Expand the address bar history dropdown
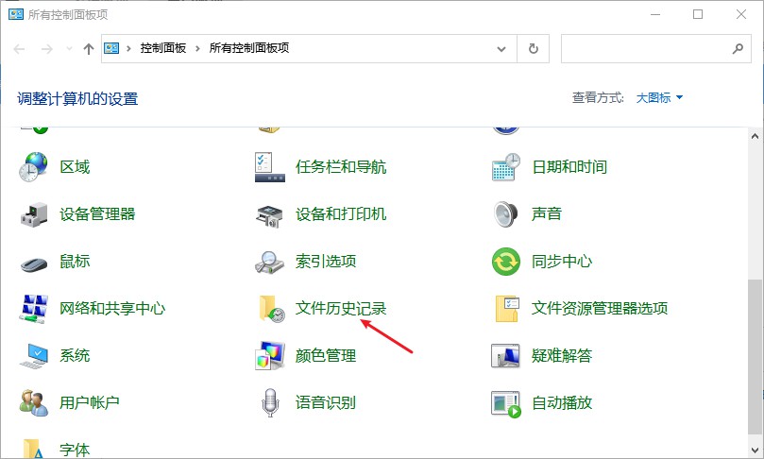 pos(501,49)
